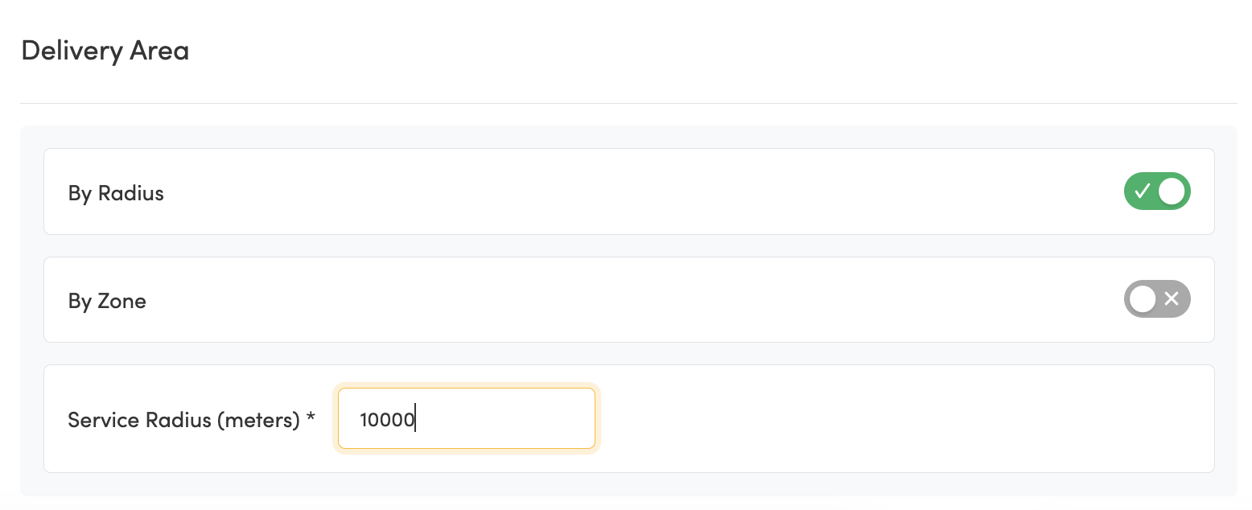Turn off the By Radius toggle
The image size is (1252, 510).
tap(1156, 191)
